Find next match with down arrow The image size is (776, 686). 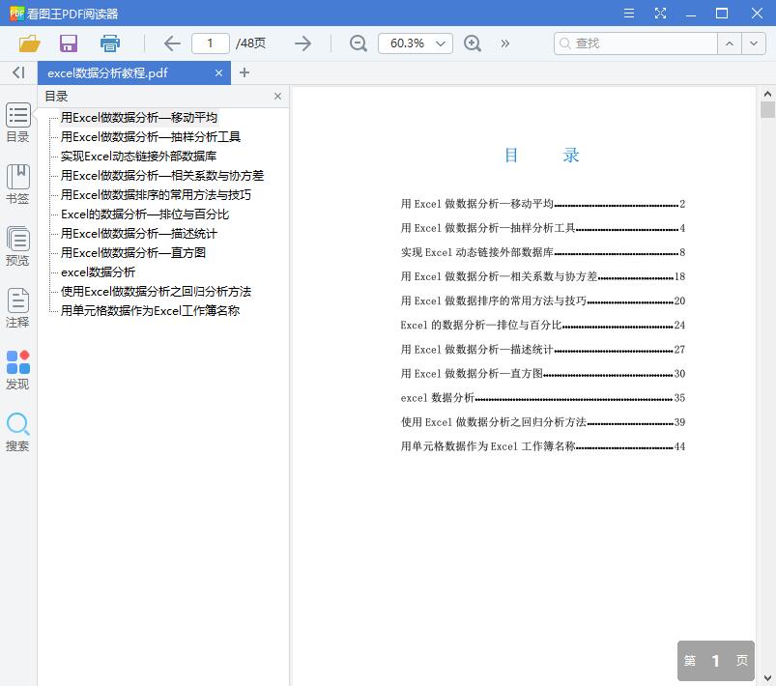click(754, 43)
